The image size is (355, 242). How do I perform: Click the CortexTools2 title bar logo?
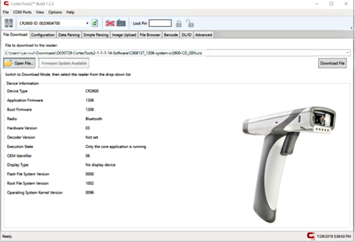tap(6, 3)
